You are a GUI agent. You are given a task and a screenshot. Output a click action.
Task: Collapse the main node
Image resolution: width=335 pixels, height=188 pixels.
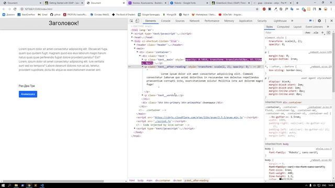coord(135,49)
